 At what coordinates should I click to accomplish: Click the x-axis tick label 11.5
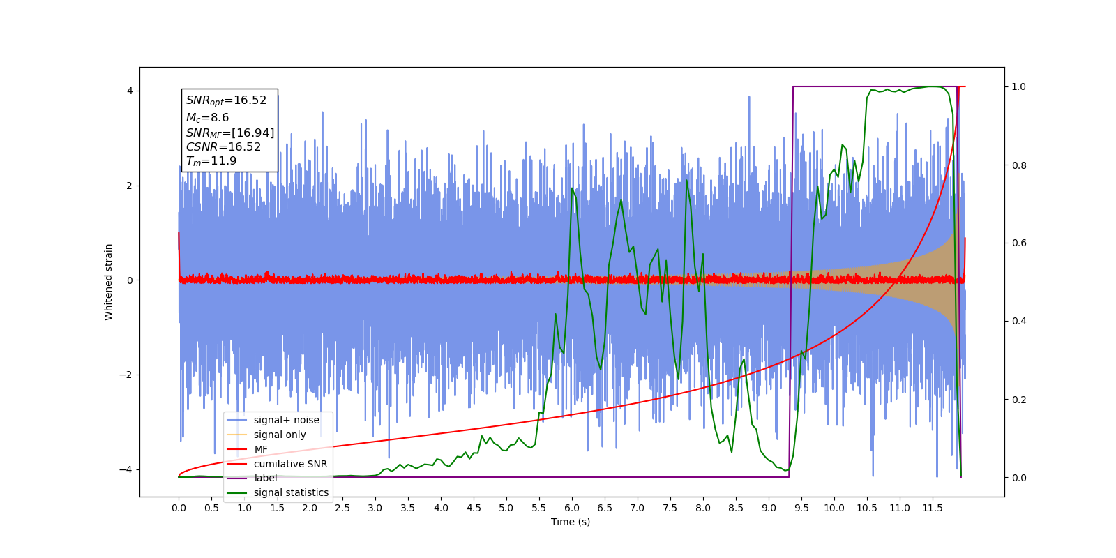(933, 508)
